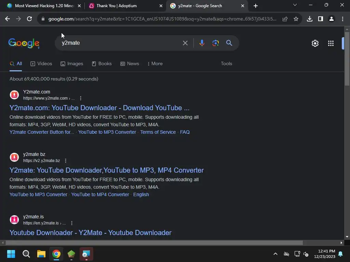Viewport: 350px width, 262px height.
Task: Open options dots next to en.y2mate.is URL
Action: [x=72, y=223]
